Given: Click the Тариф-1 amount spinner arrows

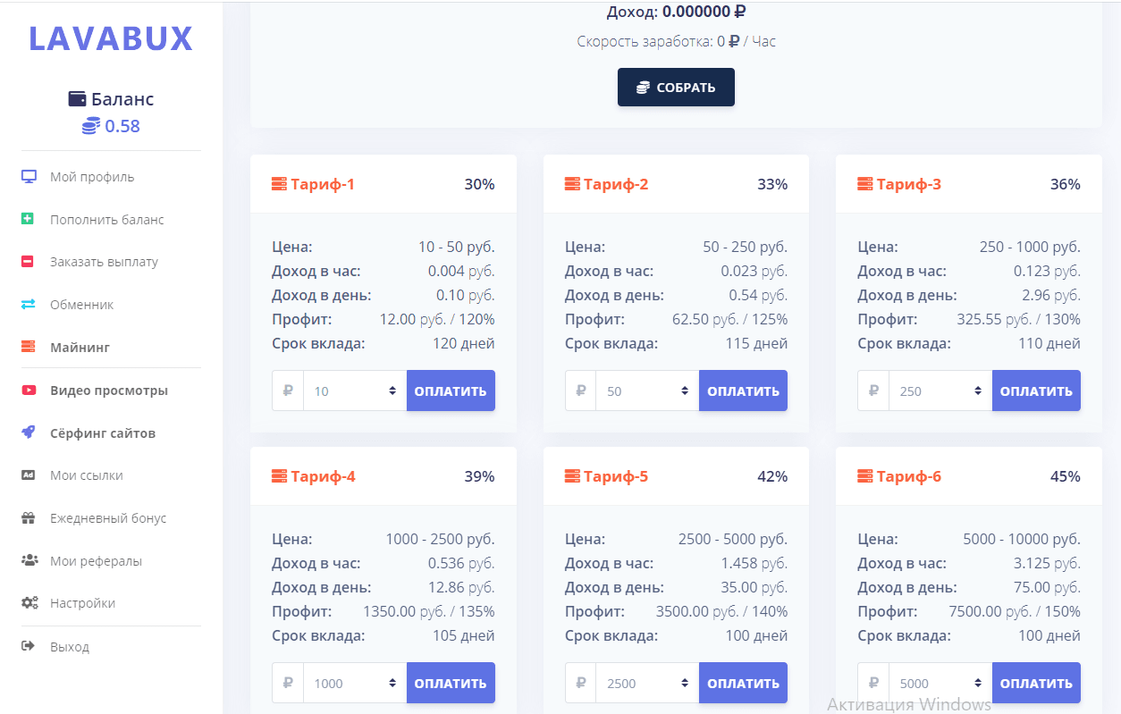Looking at the screenshot, I should pyautogui.click(x=392, y=391).
